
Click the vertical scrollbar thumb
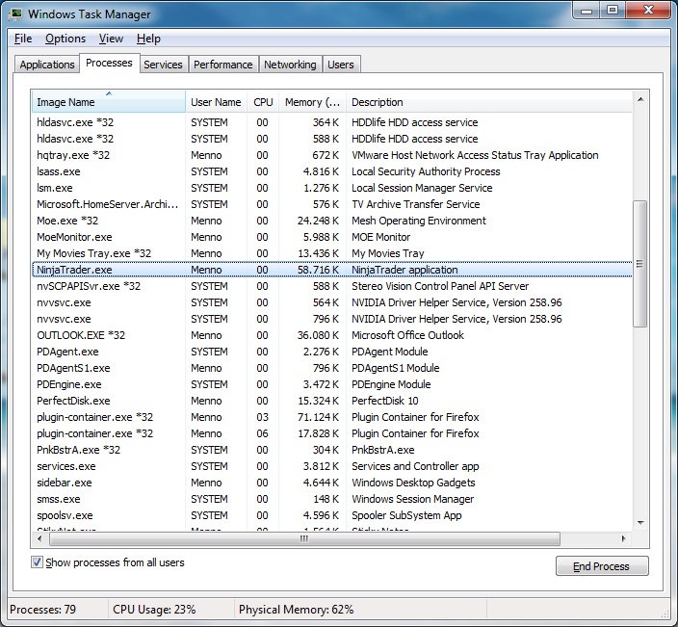tap(639, 263)
